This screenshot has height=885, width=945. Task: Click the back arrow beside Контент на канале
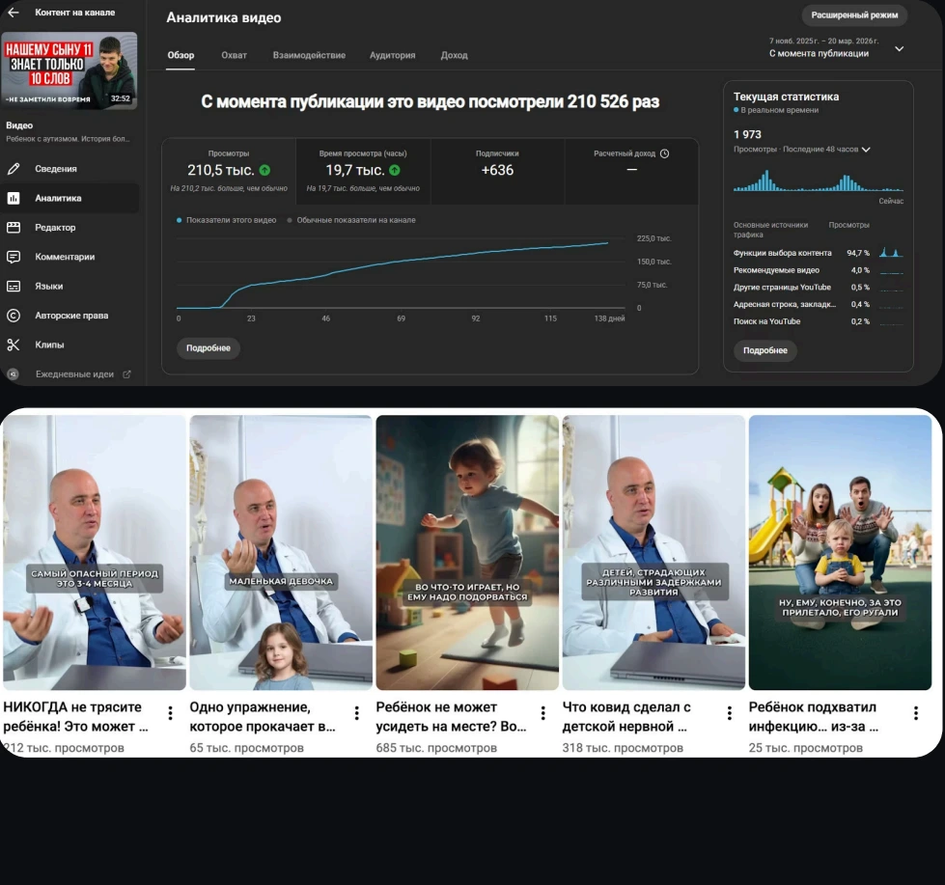click(x=14, y=12)
